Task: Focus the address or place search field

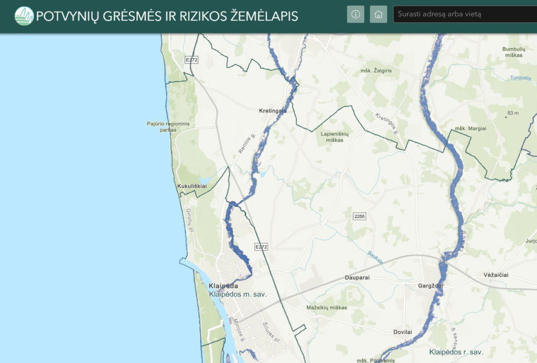Action: [464, 14]
